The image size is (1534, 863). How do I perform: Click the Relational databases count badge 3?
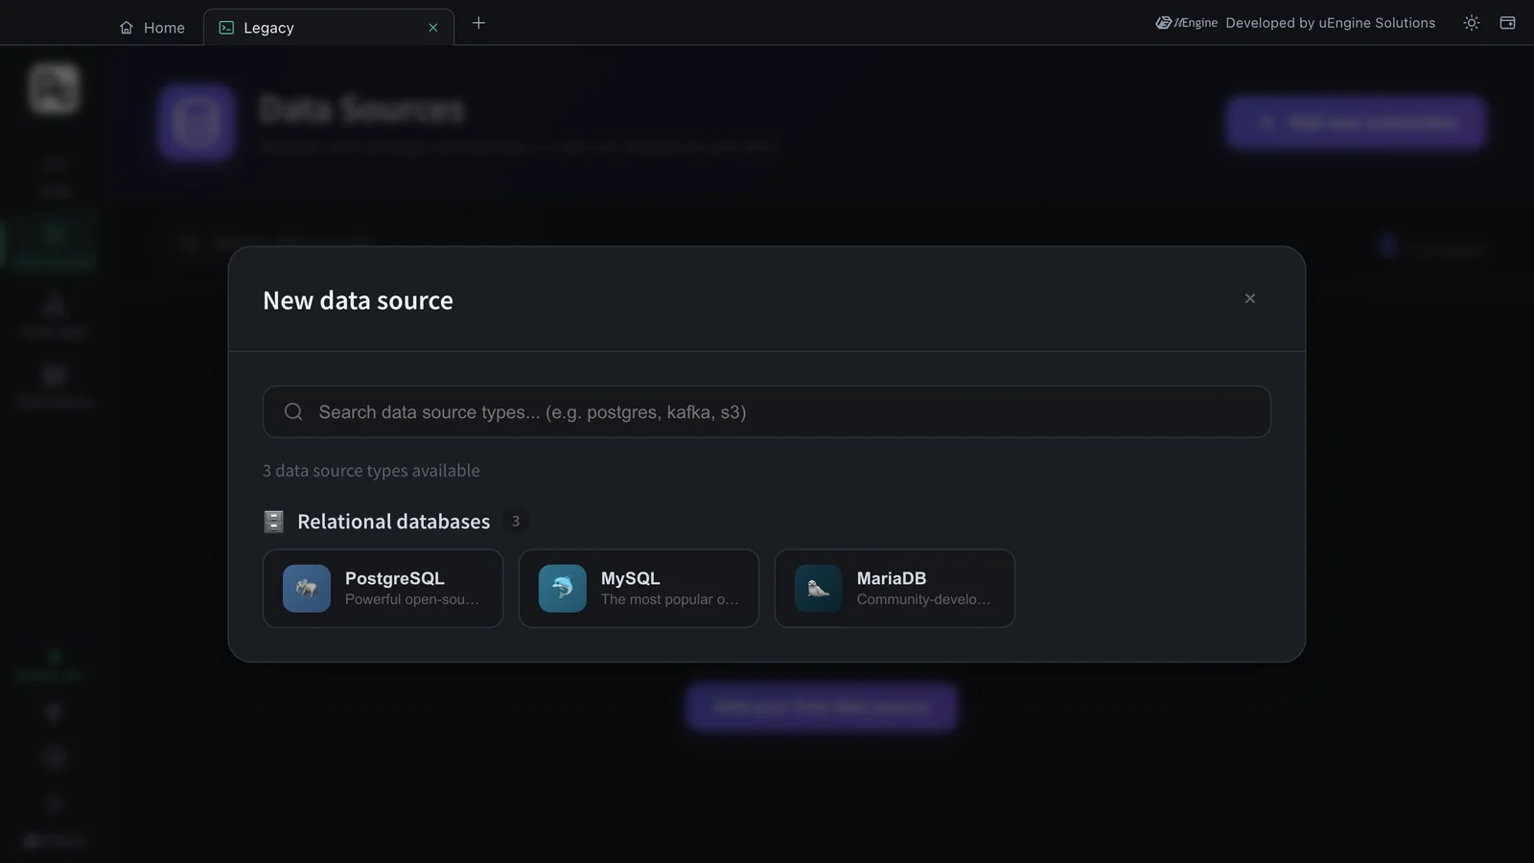(515, 522)
